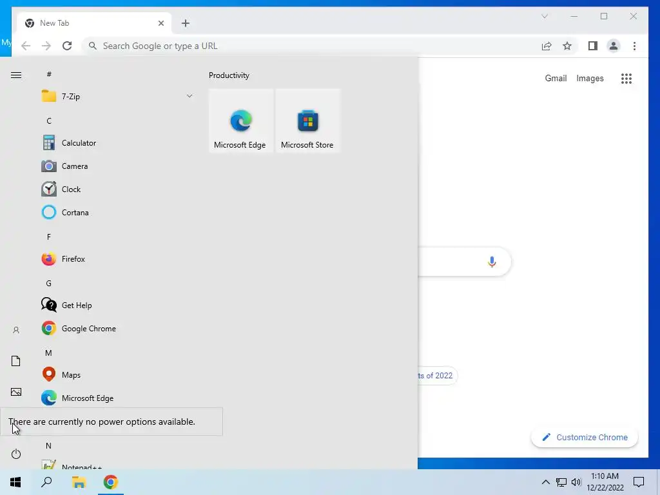
Task: Open a new Chrome tab with plus button
Action: click(186, 23)
